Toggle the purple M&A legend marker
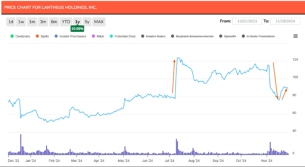This screenshot has width=305, height=167. pyautogui.click(x=93, y=36)
